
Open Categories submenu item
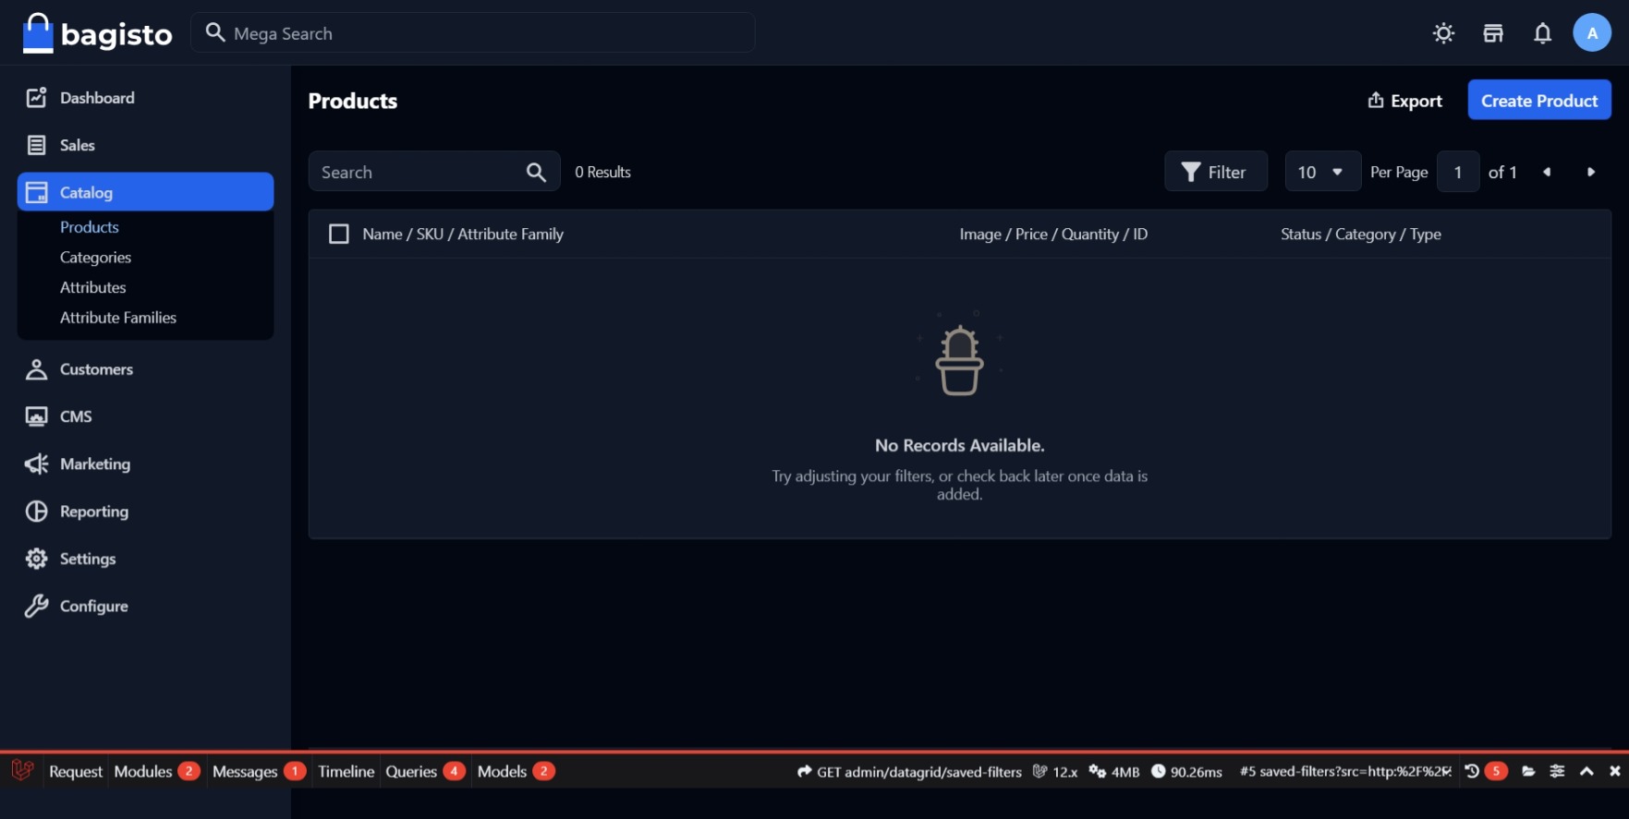click(95, 258)
